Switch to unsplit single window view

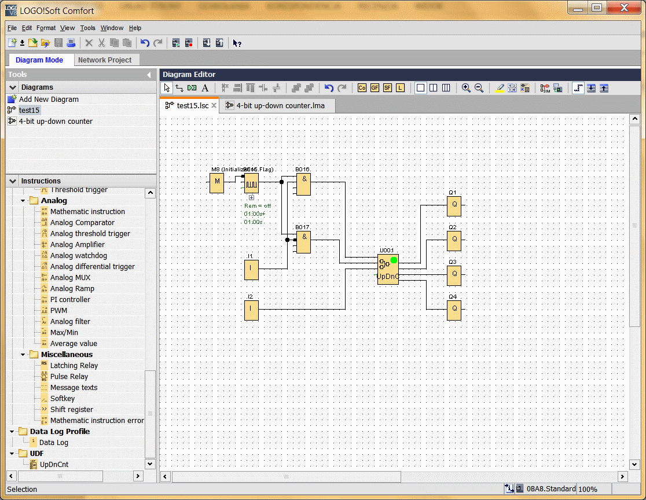coord(420,88)
